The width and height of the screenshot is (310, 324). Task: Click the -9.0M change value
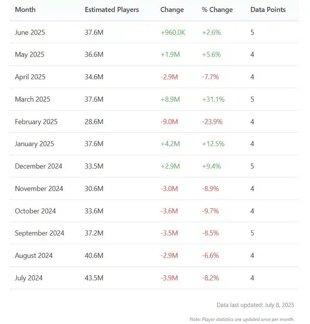click(x=169, y=122)
